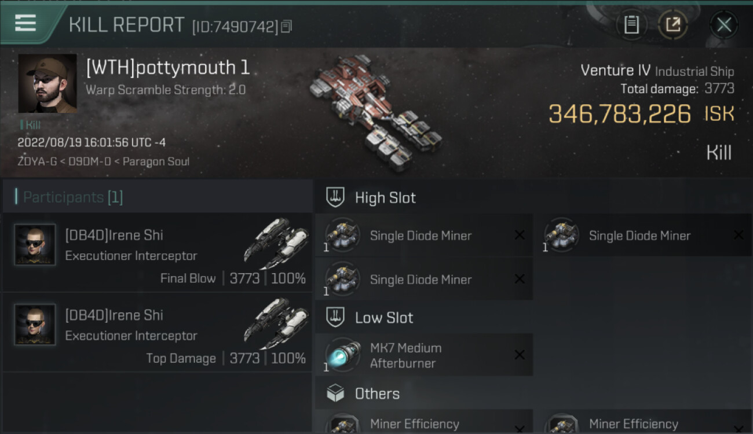The height and width of the screenshot is (434, 753).
Task: Click X beside MK7 Medium Afterburner
Action: coord(520,355)
